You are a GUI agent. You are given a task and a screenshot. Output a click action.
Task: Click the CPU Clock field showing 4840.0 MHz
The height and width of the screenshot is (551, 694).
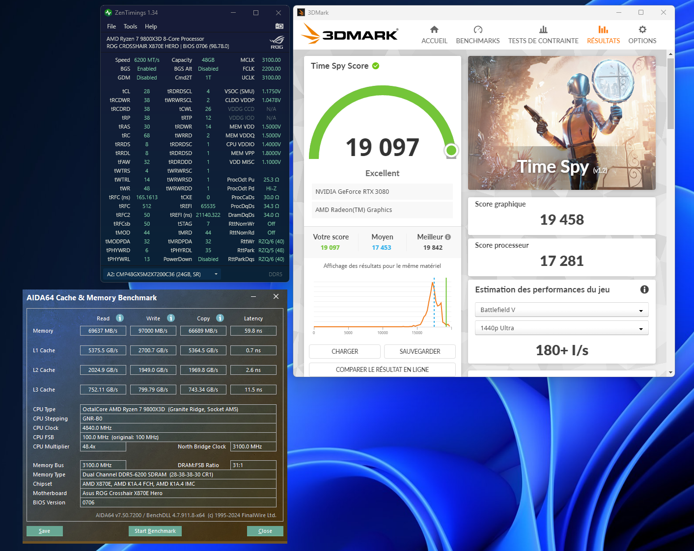[x=178, y=428]
